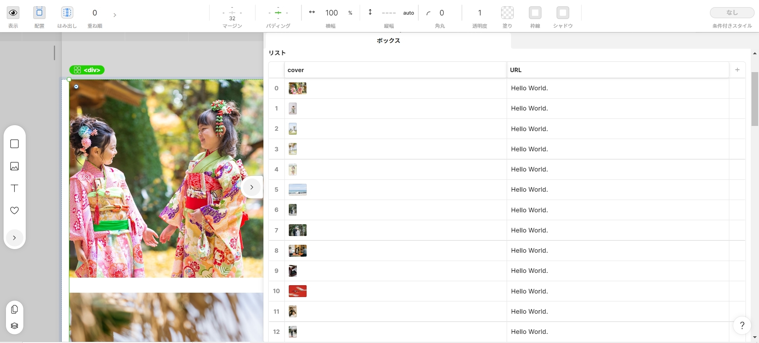Select the Text tool in left toolbar
Viewport: 759px width, 343px height.
(14, 188)
